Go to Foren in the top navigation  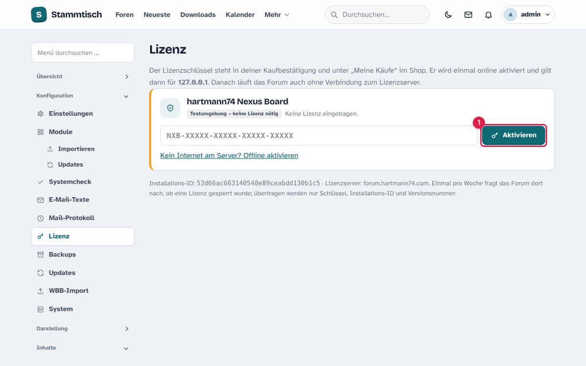pos(125,15)
